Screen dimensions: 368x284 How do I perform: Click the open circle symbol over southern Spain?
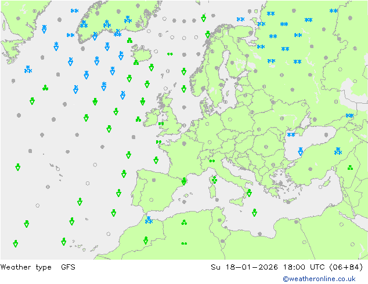[151, 199]
